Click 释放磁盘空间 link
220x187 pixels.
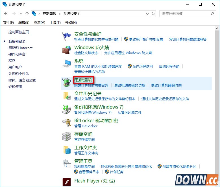84,166
